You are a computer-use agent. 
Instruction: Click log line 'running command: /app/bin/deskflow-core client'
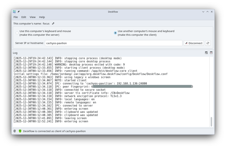76,71
